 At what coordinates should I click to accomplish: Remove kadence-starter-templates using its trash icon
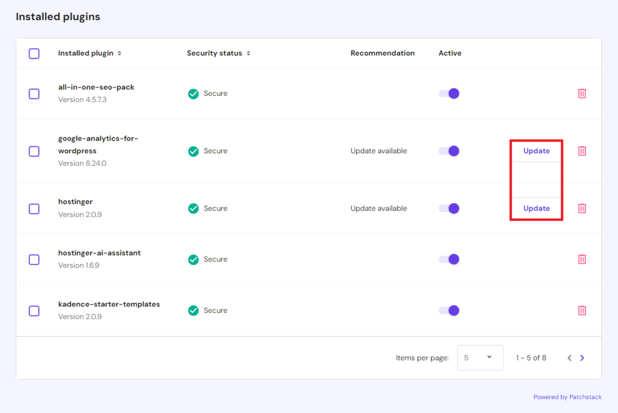click(581, 310)
